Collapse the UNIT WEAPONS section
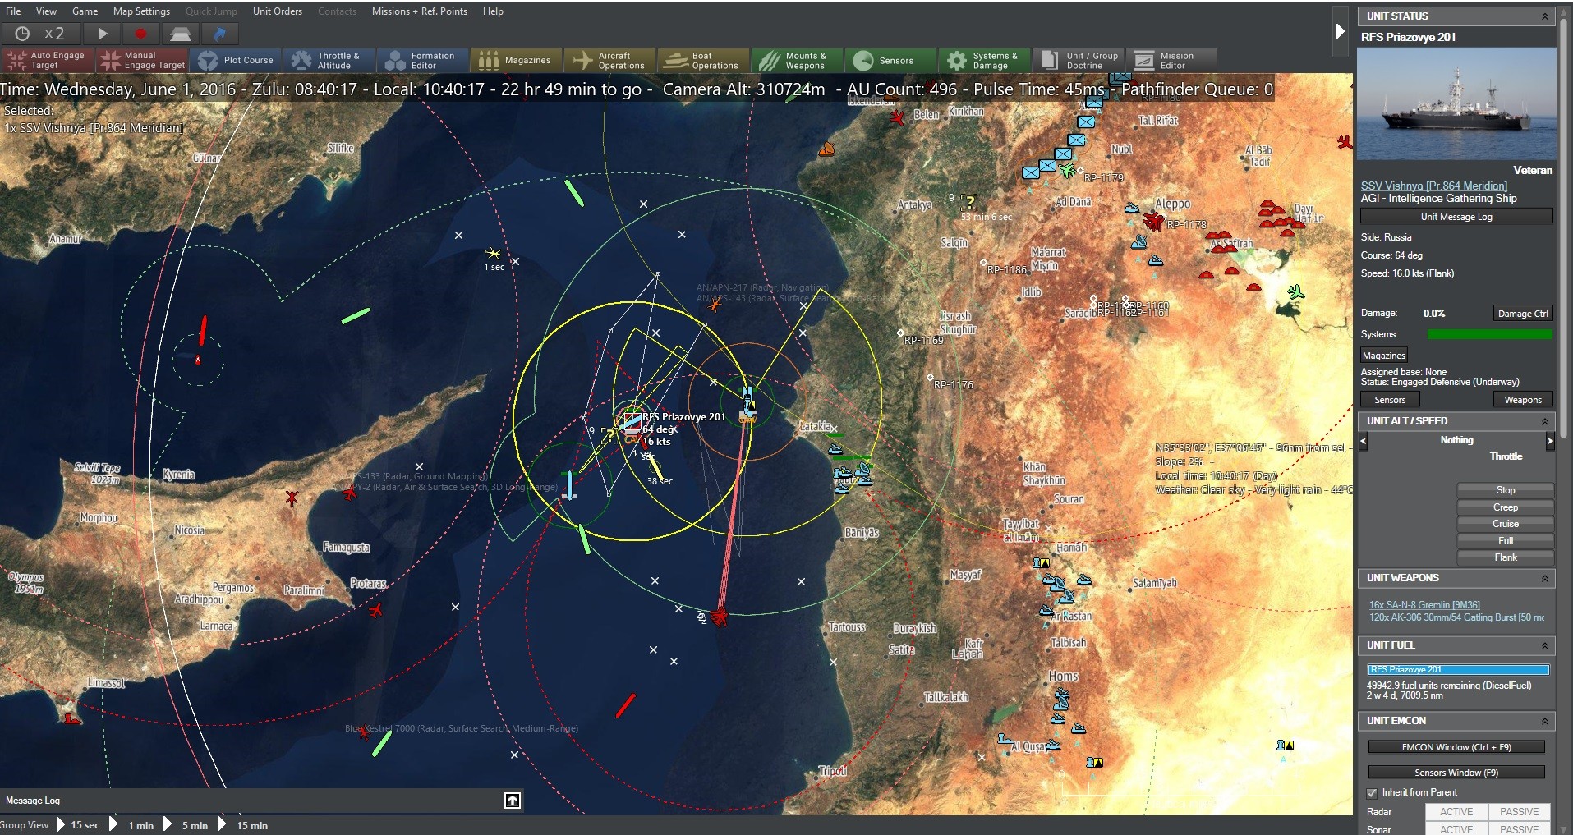The height and width of the screenshot is (835, 1573). coord(1545,579)
